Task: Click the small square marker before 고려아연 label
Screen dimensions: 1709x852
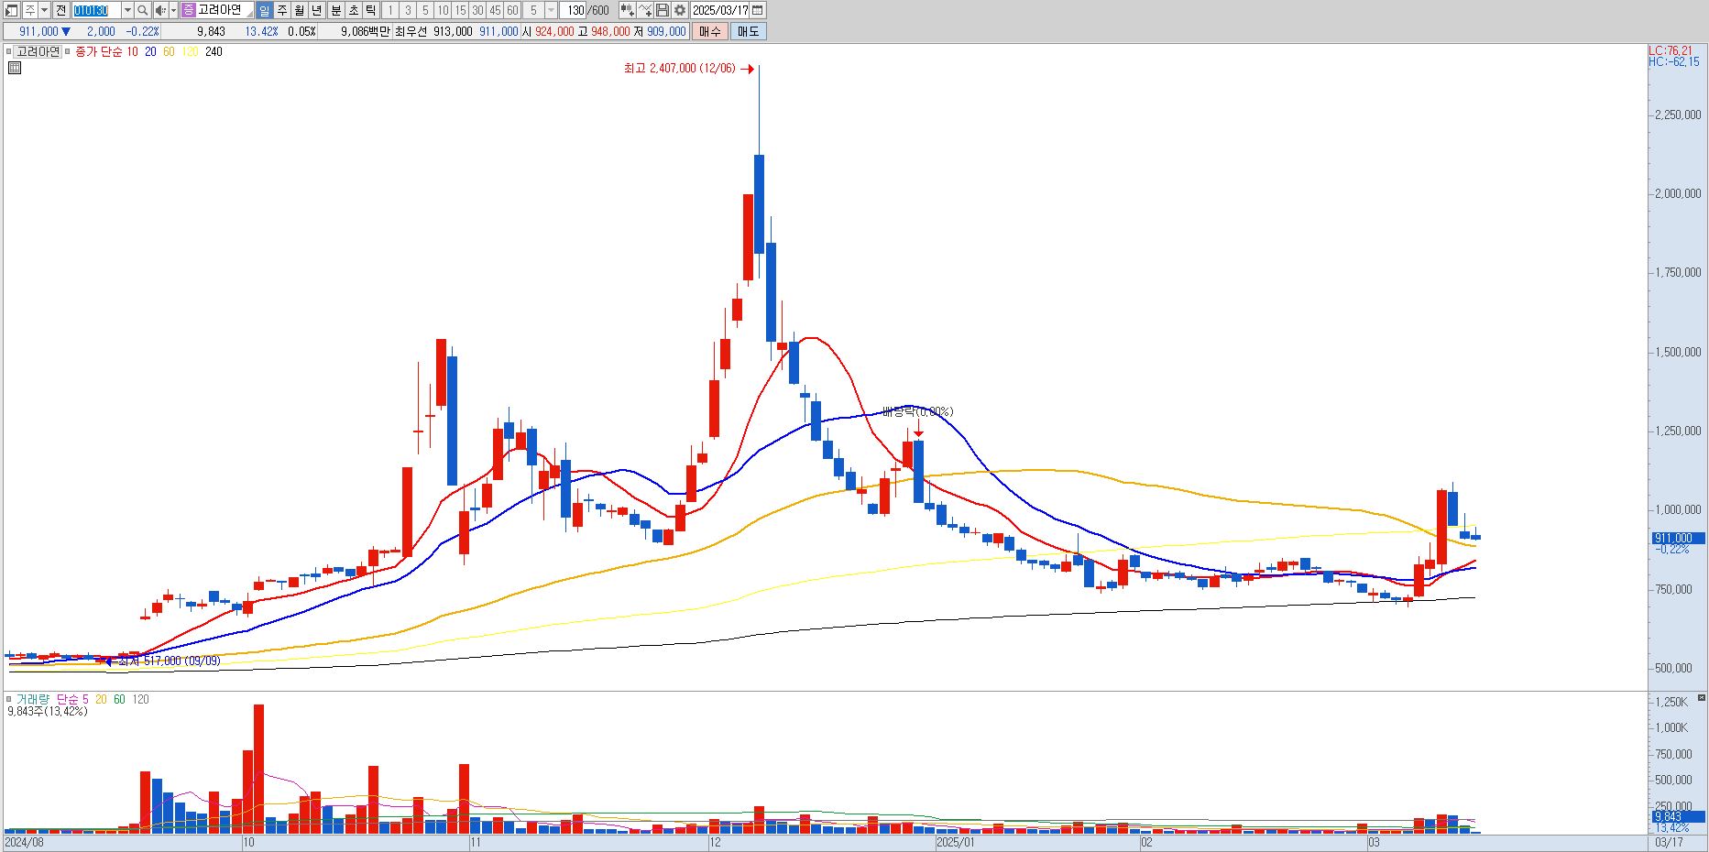Action: coord(10,52)
